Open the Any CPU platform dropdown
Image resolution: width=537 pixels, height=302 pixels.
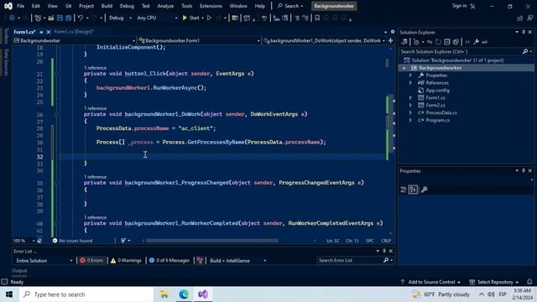[x=157, y=18]
